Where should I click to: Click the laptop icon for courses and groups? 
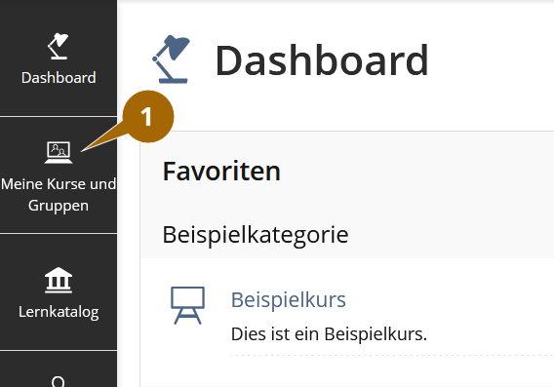(59, 152)
